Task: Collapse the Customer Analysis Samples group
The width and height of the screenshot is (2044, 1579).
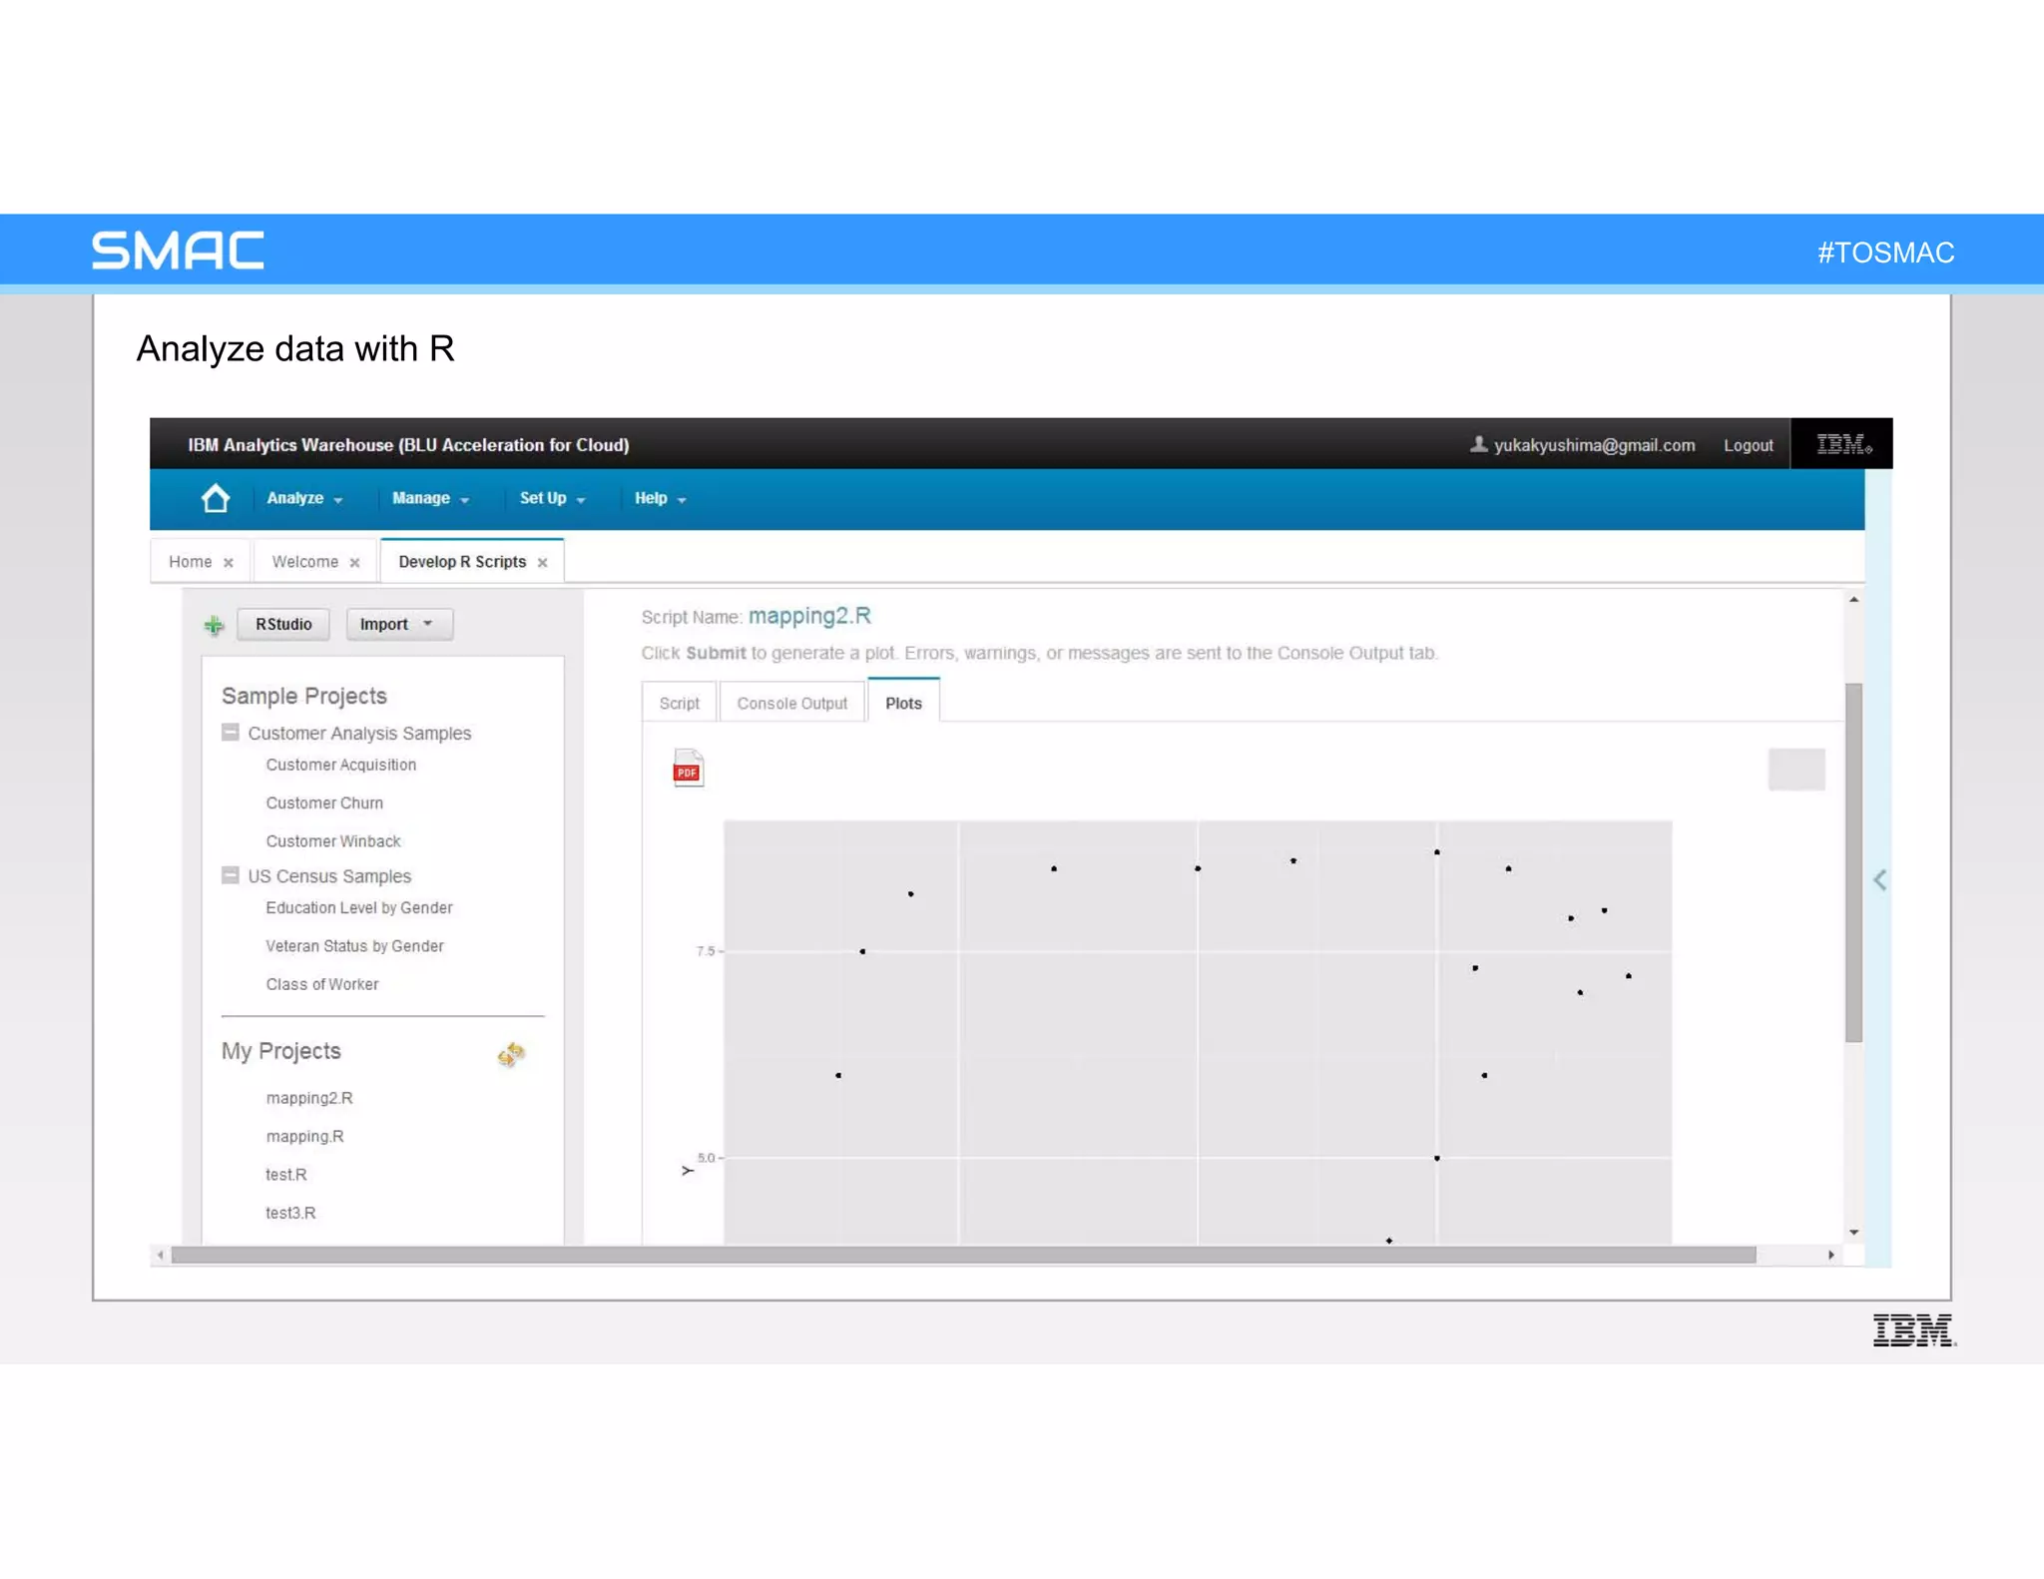Action: [x=231, y=733]
